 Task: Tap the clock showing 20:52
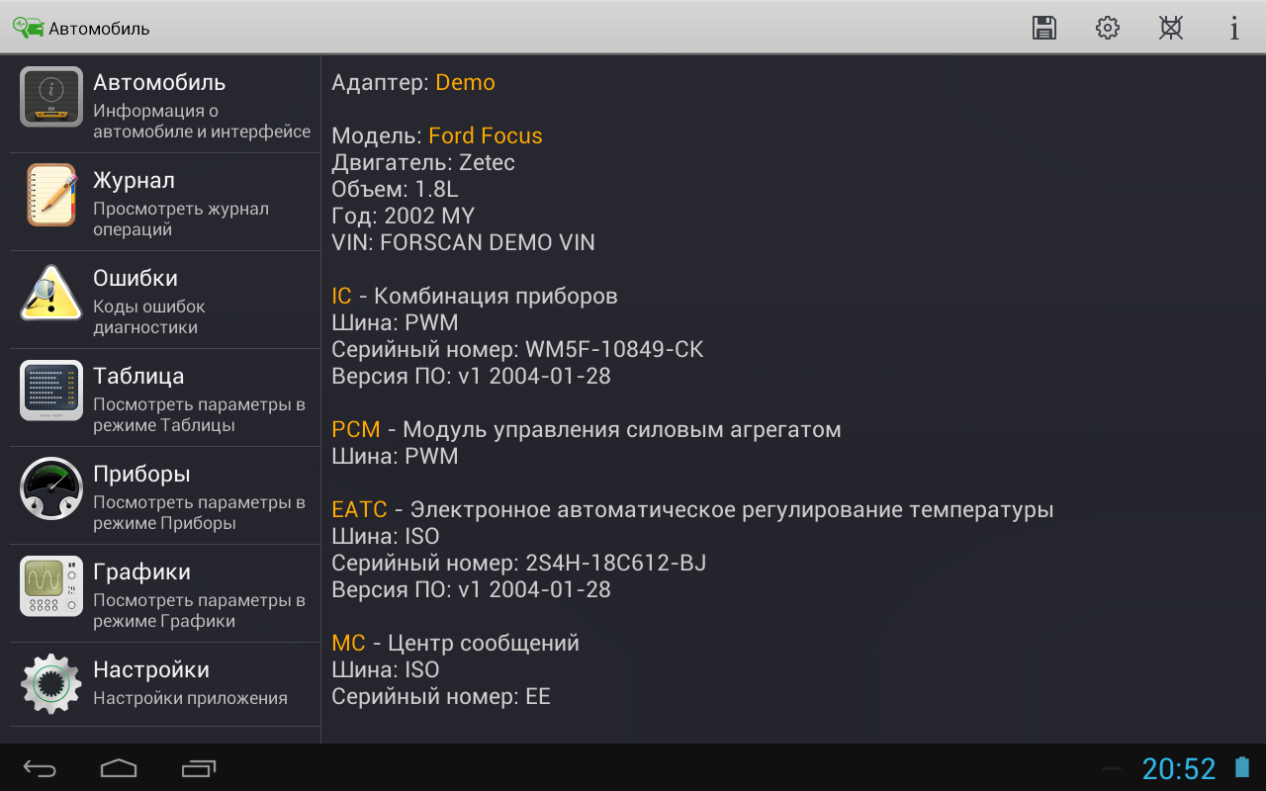coord(1179,768)
